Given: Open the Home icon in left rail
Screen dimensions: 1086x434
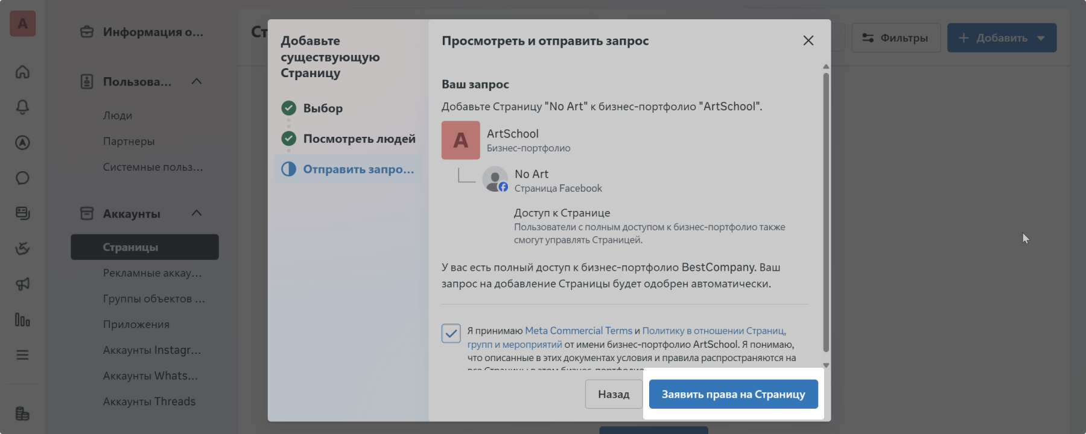Looking at the screenshot, I should tap(22, 72).
